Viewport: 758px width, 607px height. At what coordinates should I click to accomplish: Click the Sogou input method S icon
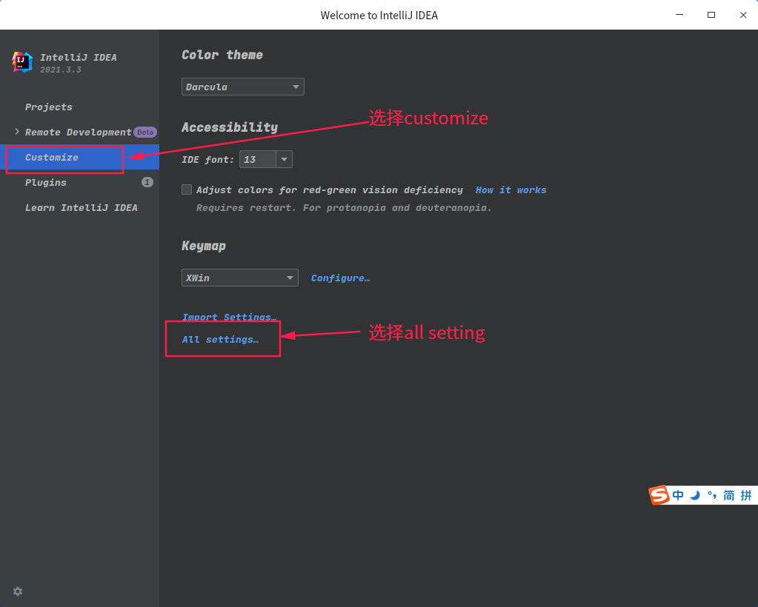(x=659, y=495)
